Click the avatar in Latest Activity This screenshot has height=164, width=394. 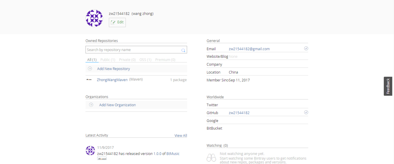(91, 150)
